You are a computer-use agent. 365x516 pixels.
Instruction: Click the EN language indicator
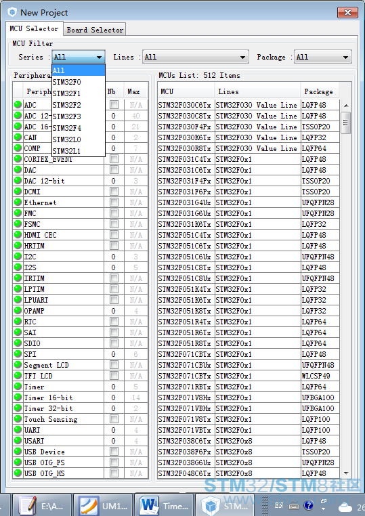pyautogui.click(x=279, y=505)
